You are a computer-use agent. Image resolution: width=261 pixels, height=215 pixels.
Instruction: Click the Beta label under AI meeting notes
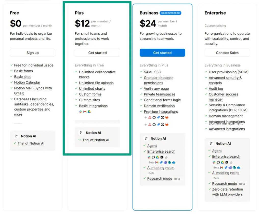[151, 173]
